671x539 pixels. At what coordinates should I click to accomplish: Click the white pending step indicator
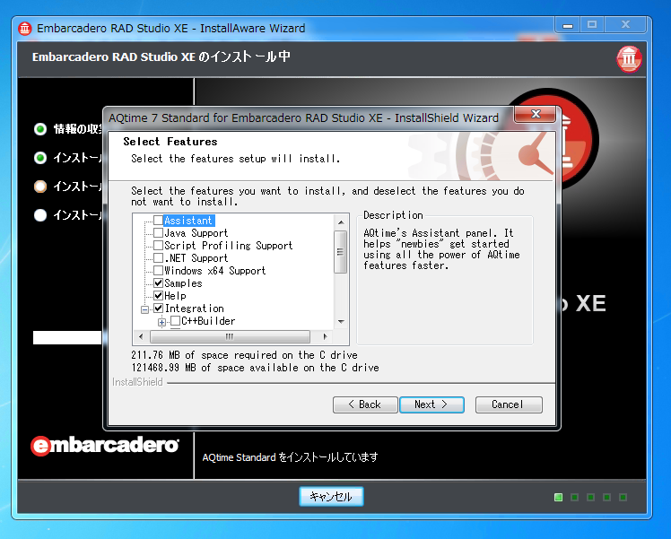[x=40, y=215]
